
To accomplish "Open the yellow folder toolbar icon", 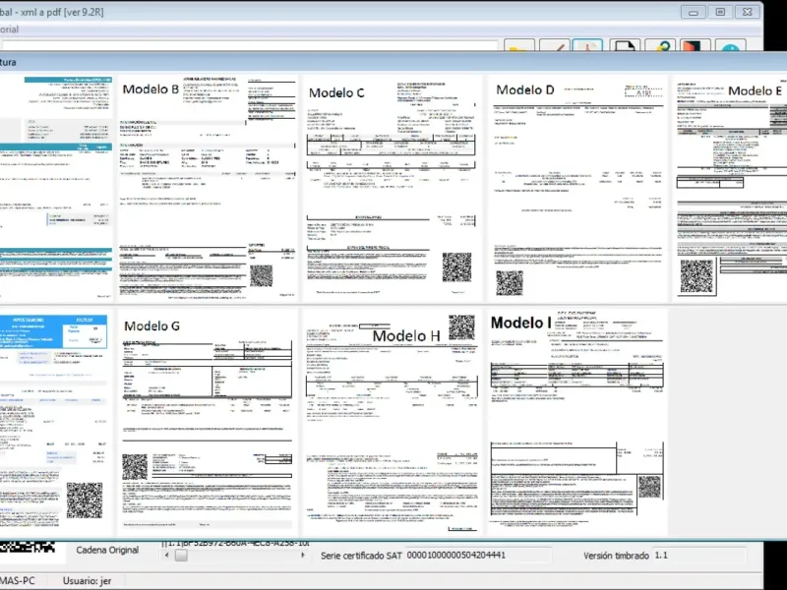I will click(x=519, y=45).
